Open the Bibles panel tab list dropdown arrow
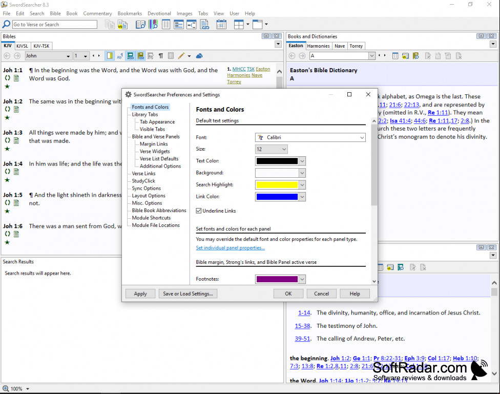500x394 pixels. coord(278,44)
